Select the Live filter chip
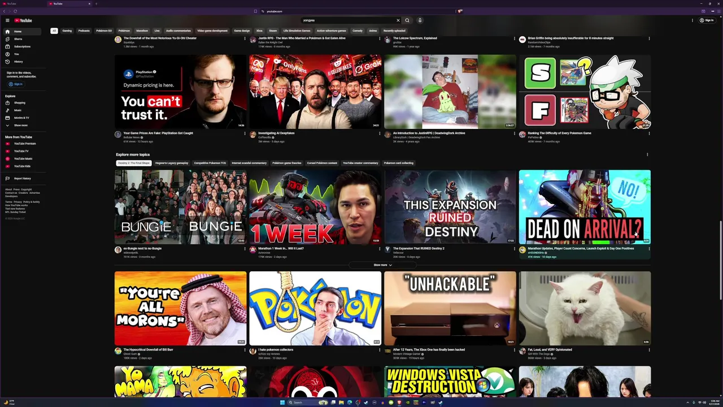This screenshot has width=723, height=407. tap(157, 31)
